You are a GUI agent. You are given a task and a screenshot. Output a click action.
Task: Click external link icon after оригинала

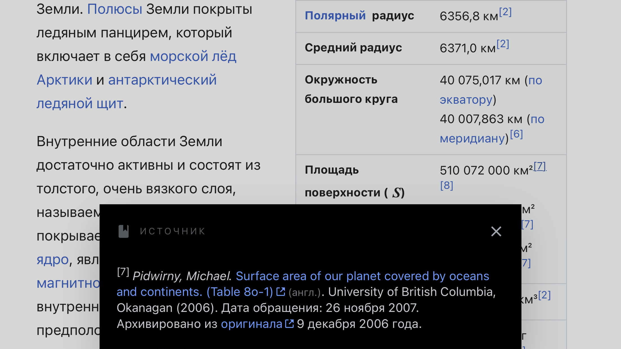289,324
